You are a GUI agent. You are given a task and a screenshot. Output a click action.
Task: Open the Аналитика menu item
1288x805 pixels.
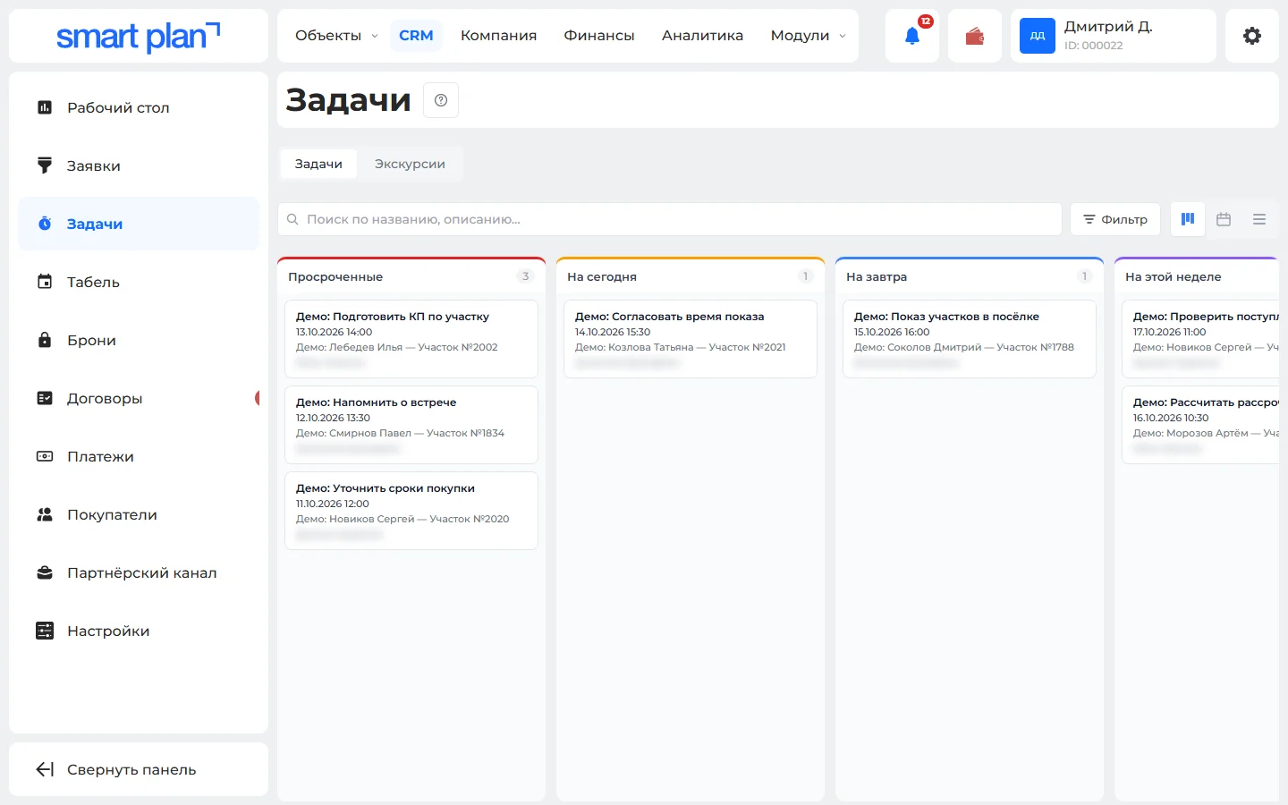point(702,36)
